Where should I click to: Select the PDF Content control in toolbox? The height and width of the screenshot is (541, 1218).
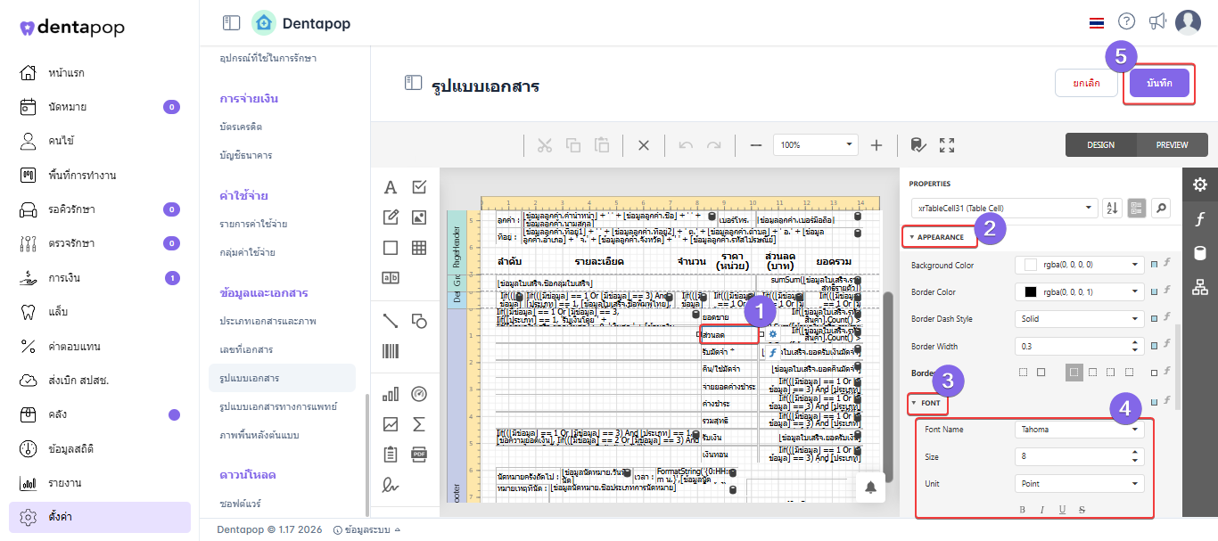coord(419,455)
